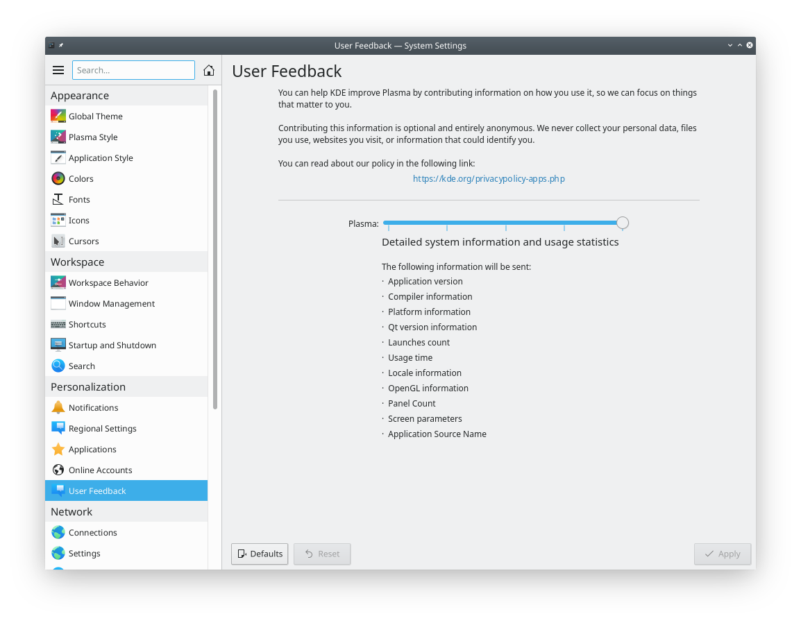
Task: Click the Notifications bell icon
Action: tap(58, 407)
